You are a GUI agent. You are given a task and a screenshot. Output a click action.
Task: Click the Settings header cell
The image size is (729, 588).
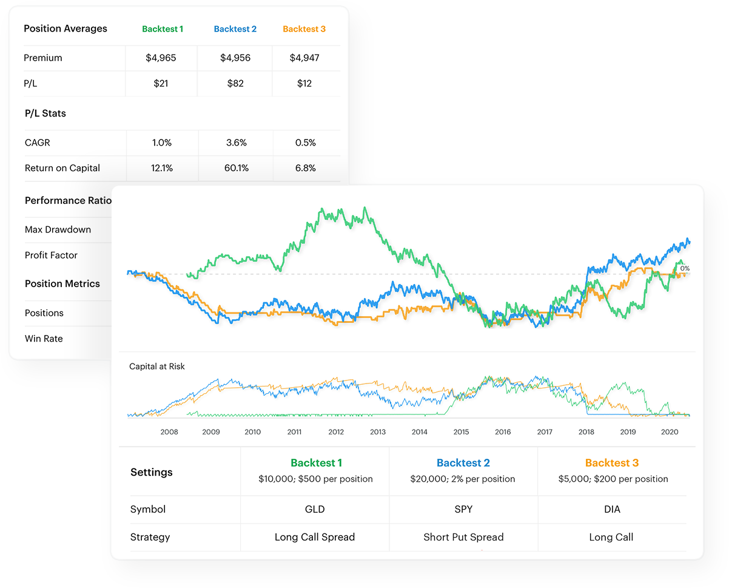click(x=151, y=471)
